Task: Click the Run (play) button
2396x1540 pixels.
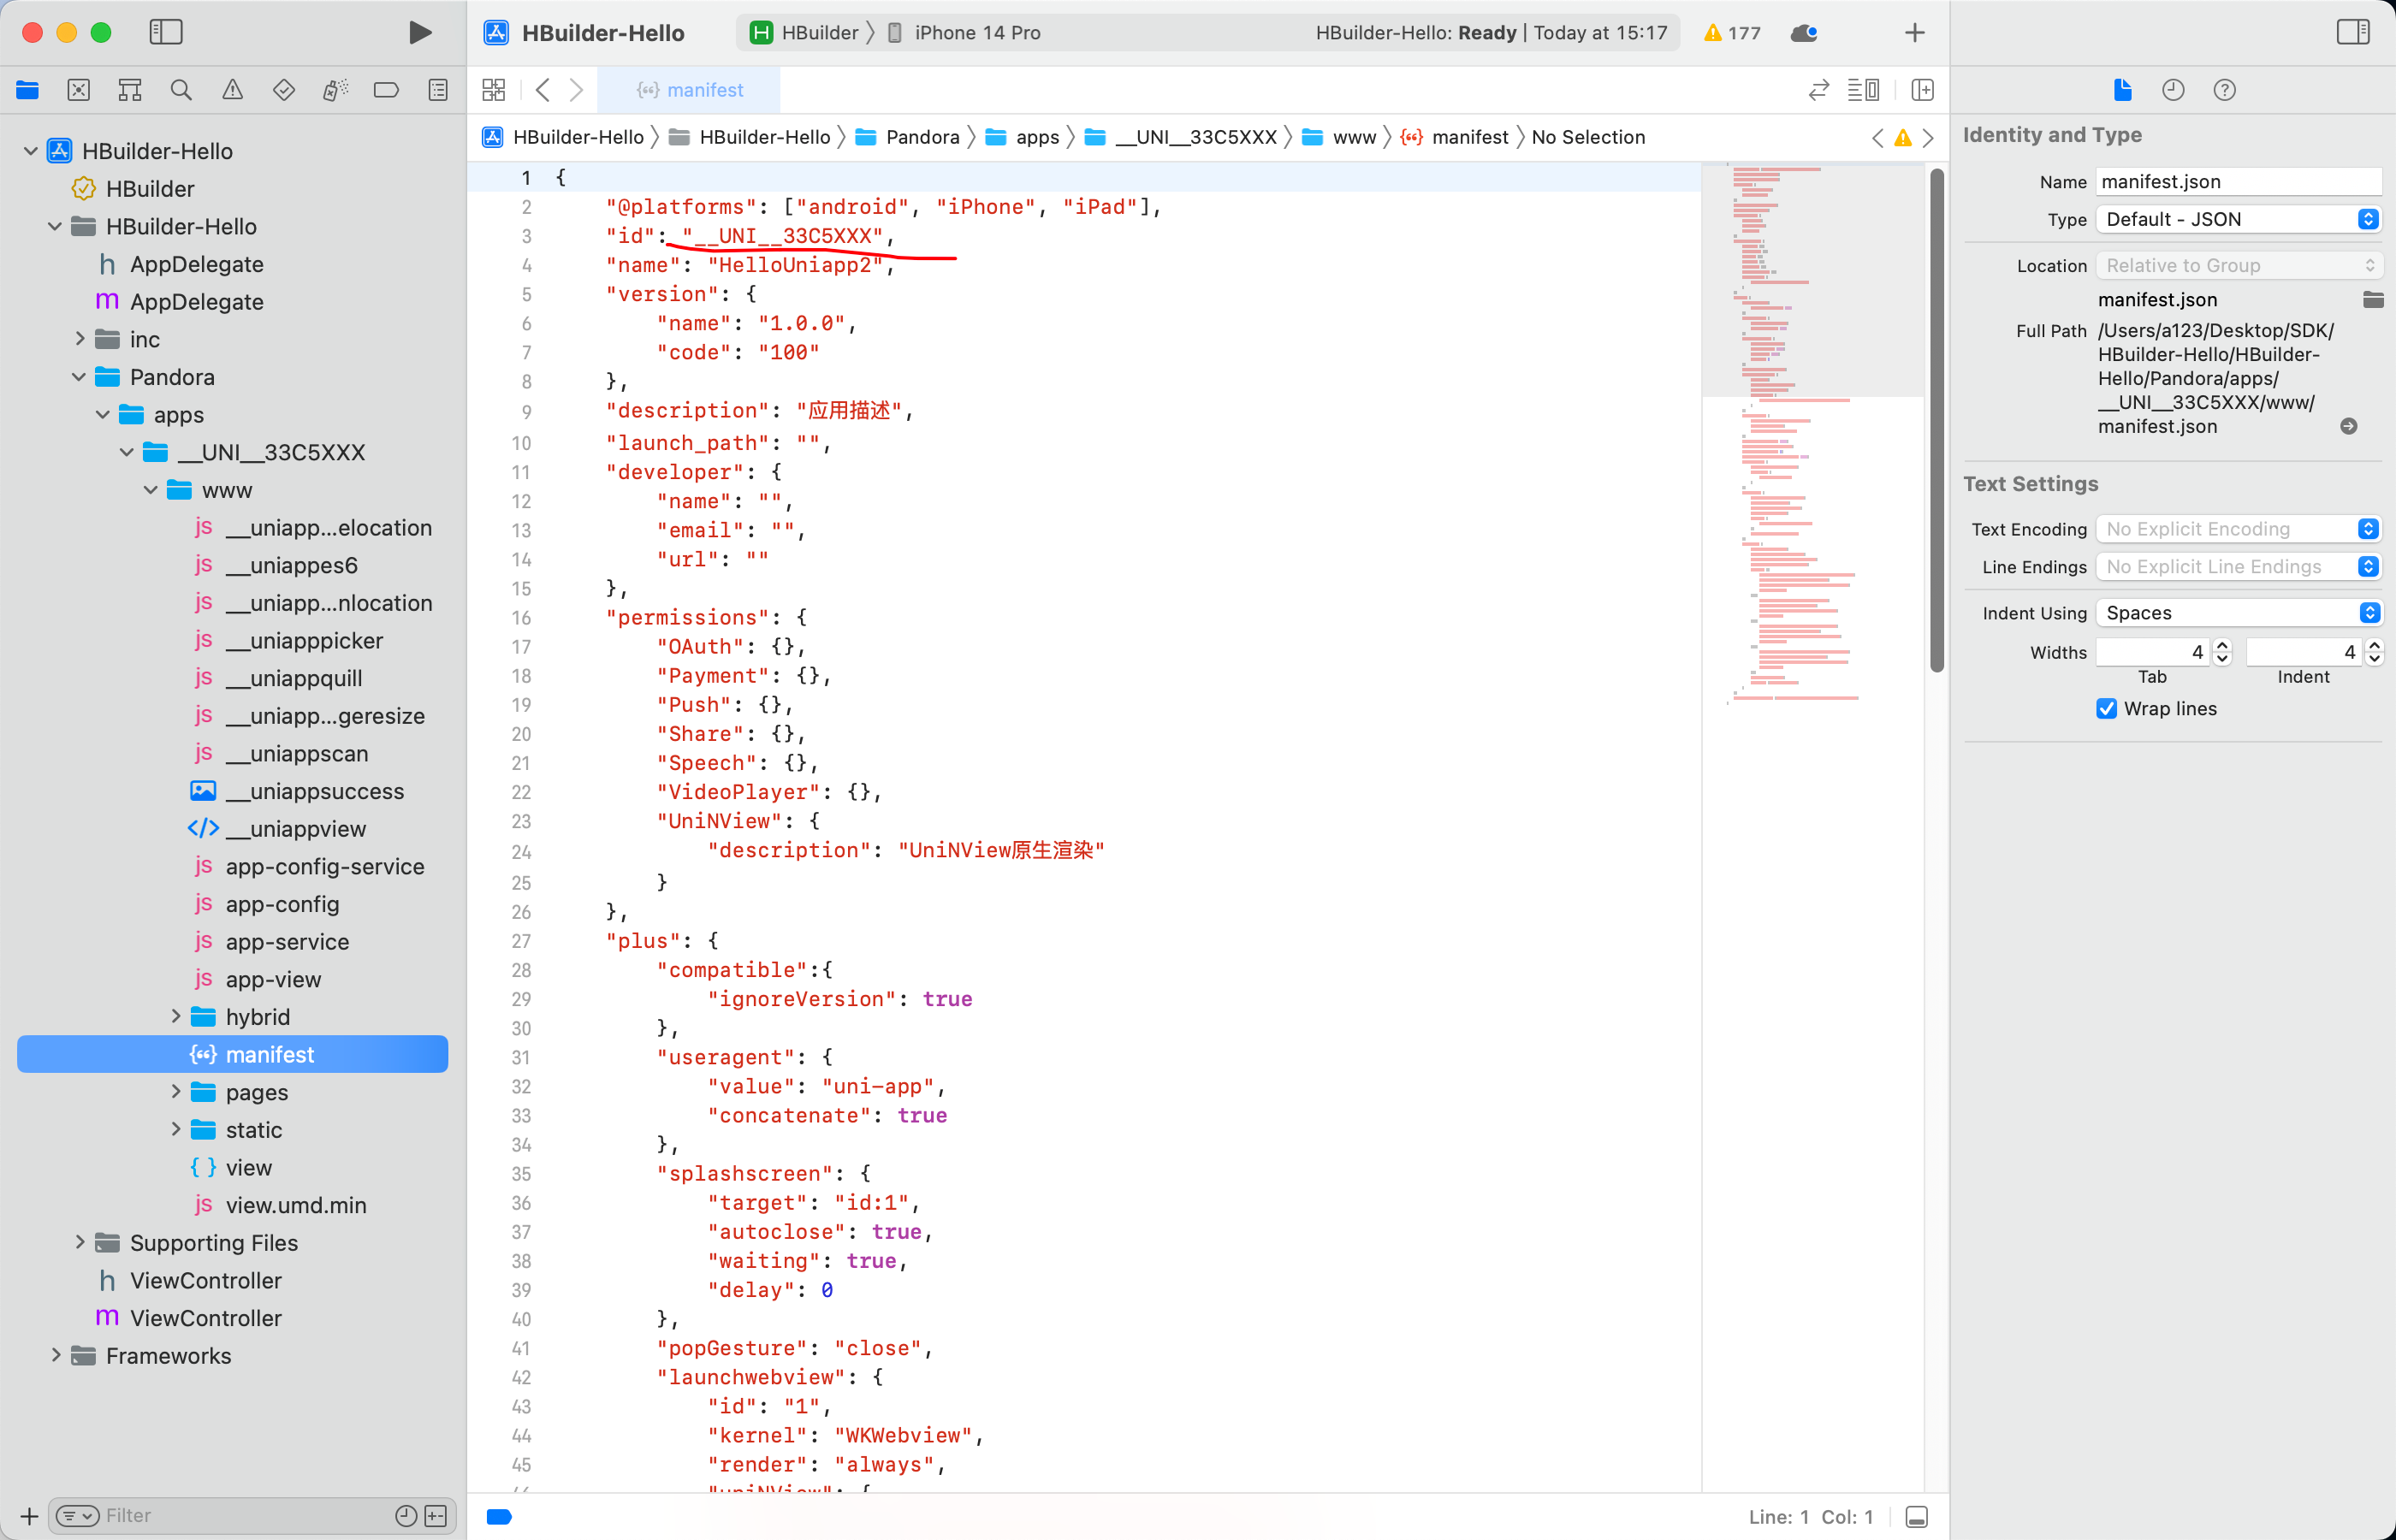Action: 420,33
